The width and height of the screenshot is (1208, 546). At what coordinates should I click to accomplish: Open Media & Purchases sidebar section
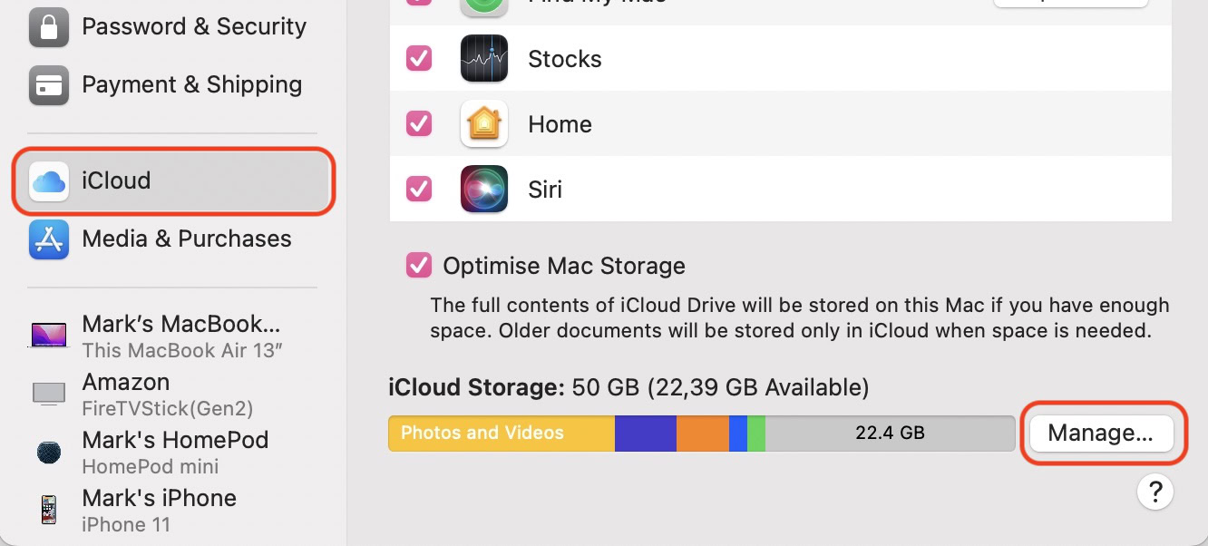186,239
